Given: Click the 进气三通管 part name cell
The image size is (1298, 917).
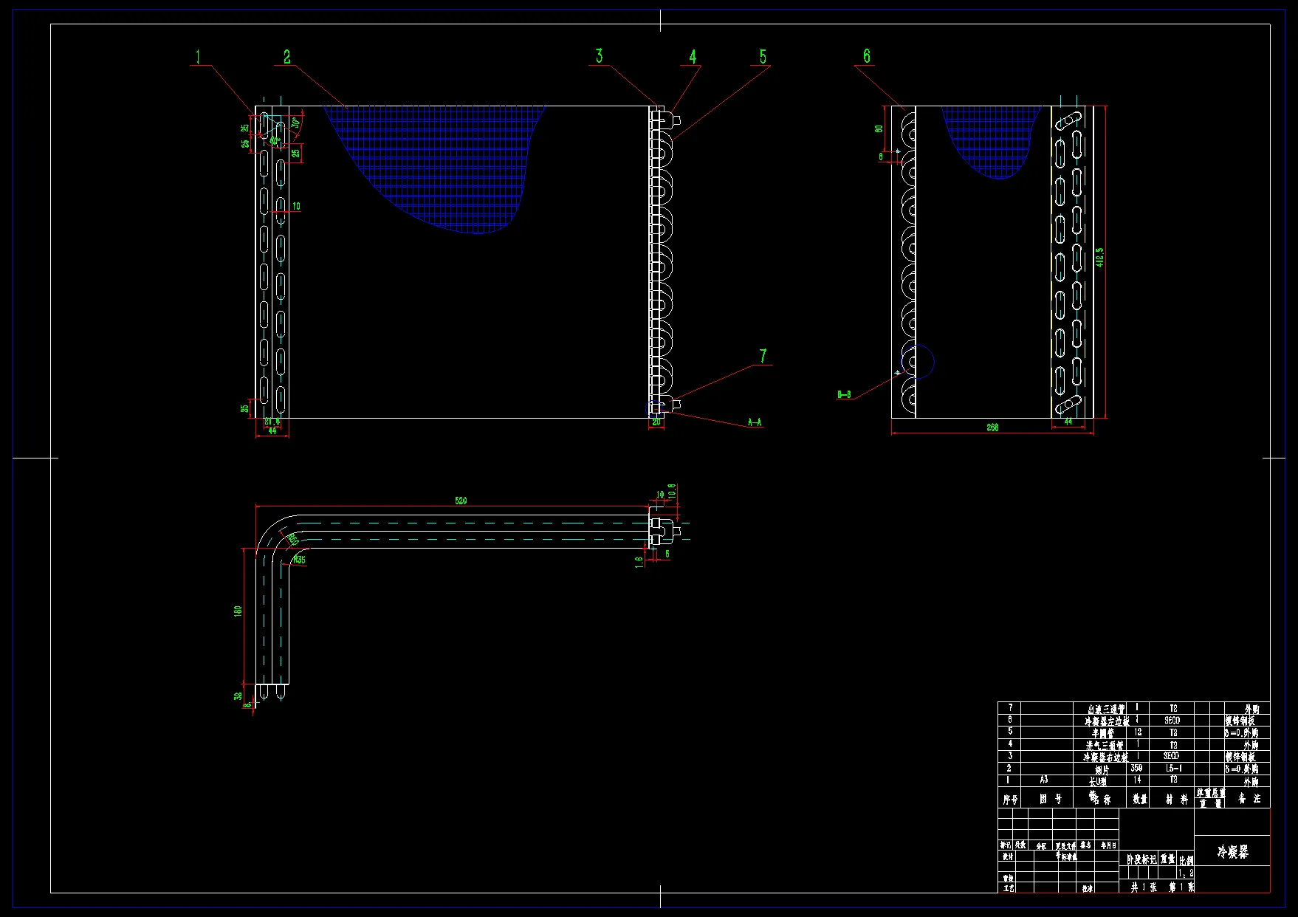Looking at the screenshot, I should (x=1105, y=746).
